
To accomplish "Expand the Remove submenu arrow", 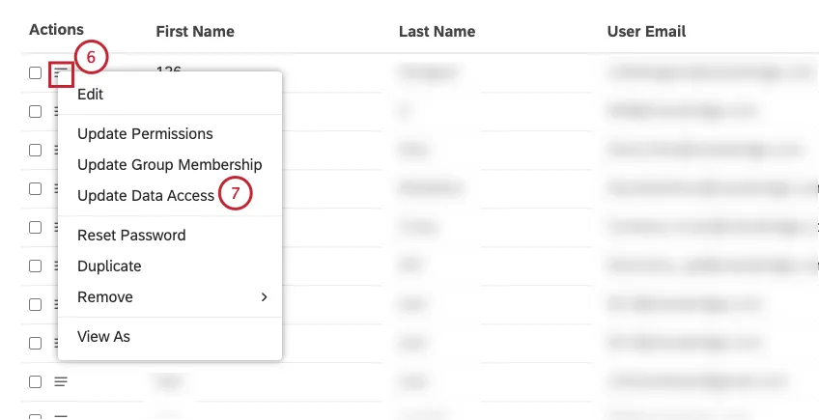I will [264, 297].
